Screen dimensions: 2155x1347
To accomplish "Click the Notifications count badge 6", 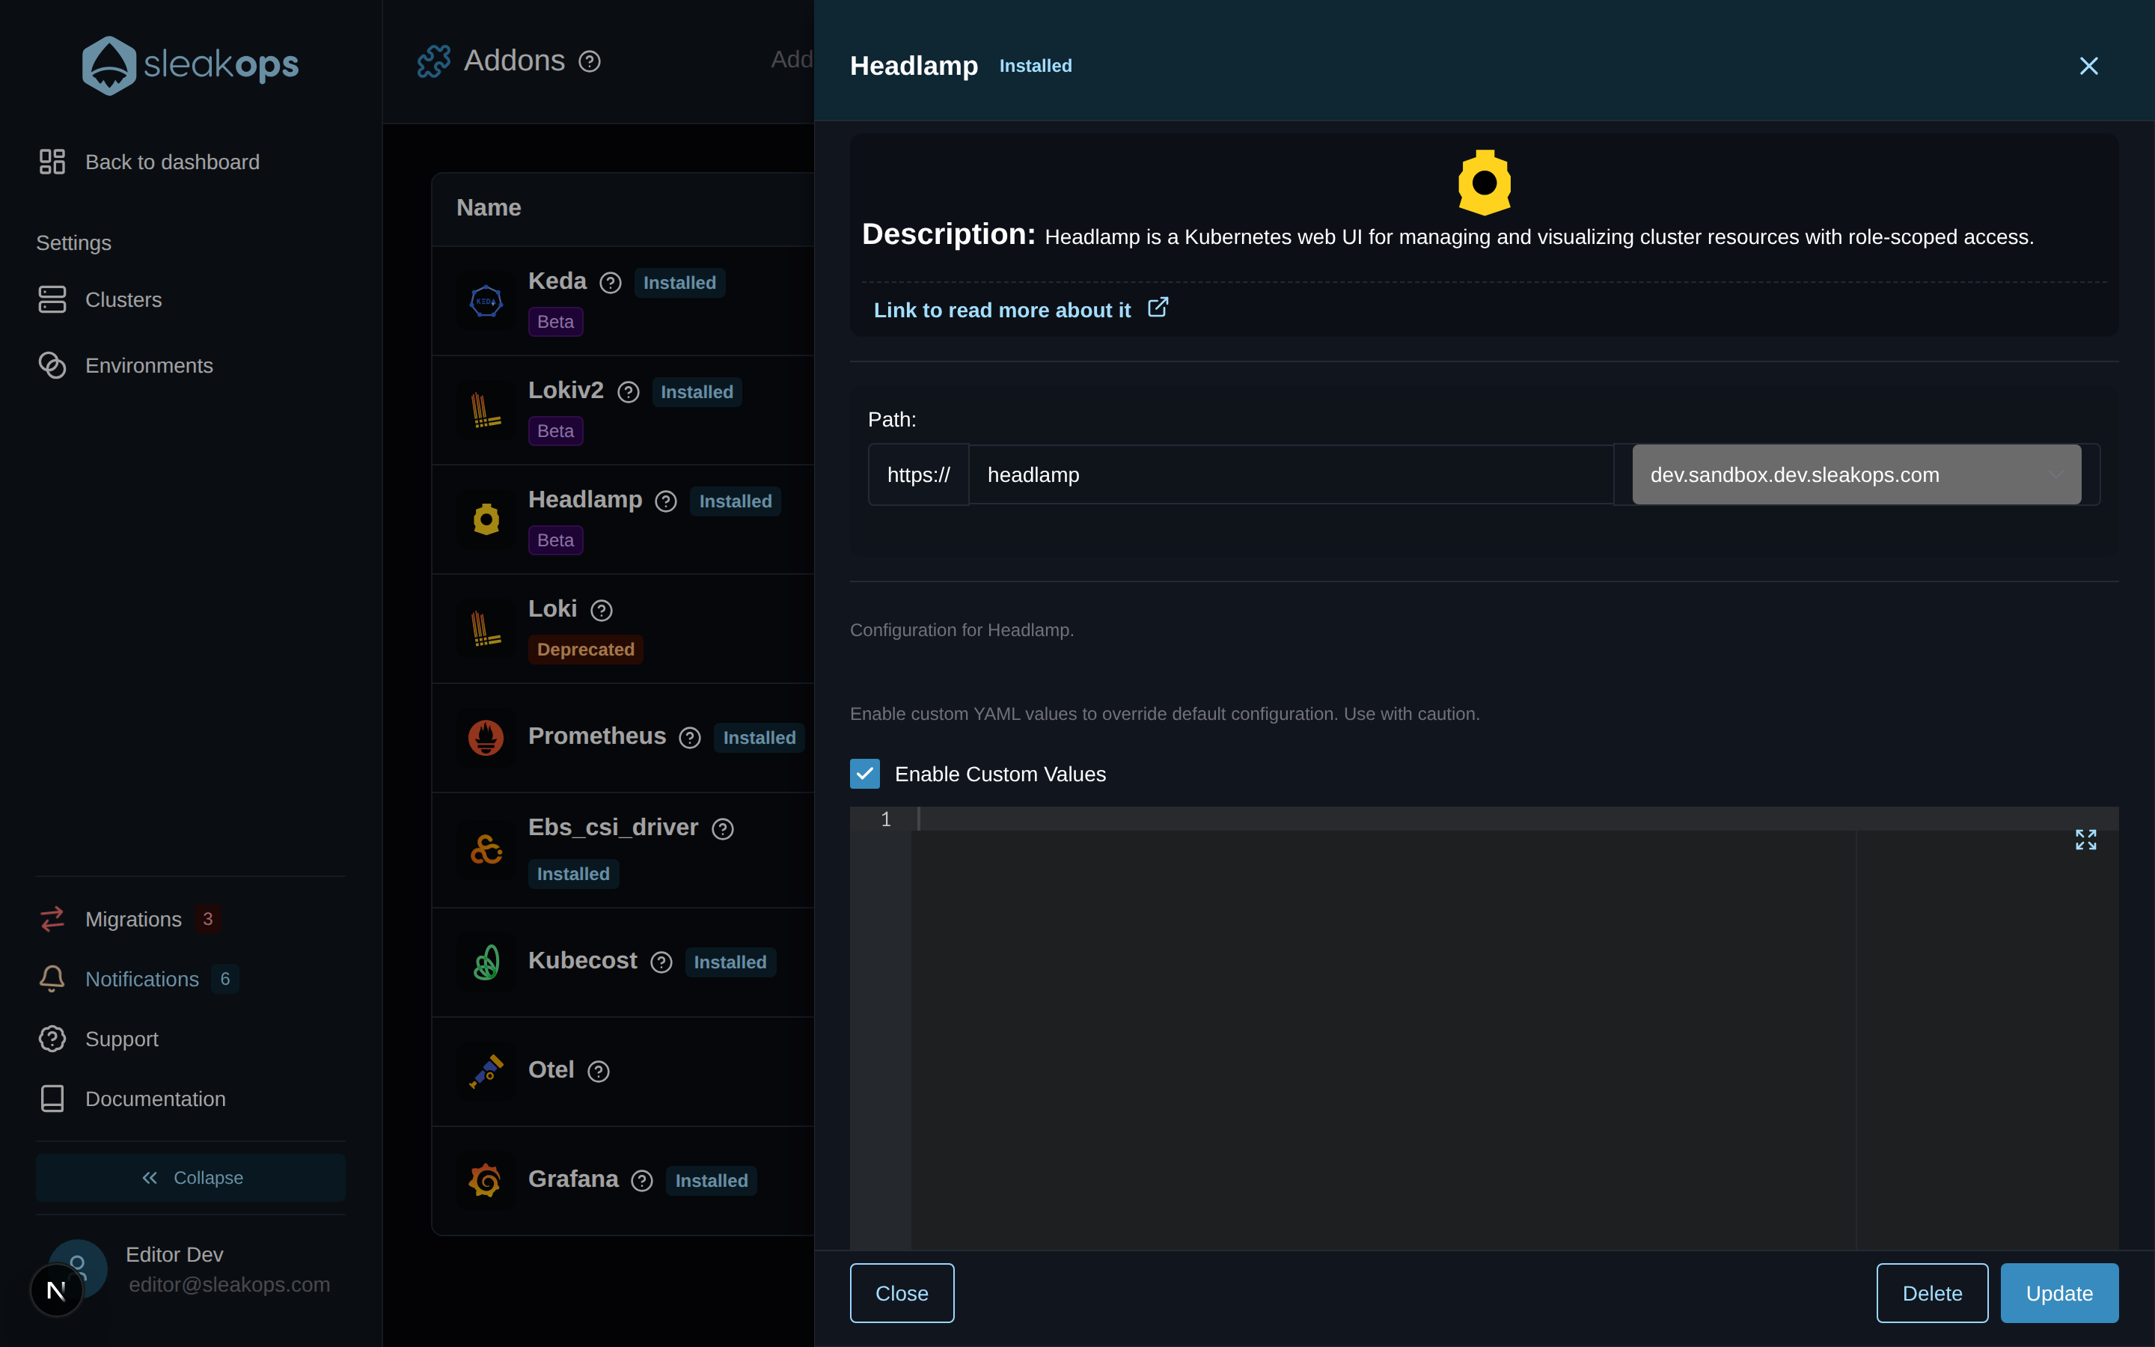I will click(225, 978).
